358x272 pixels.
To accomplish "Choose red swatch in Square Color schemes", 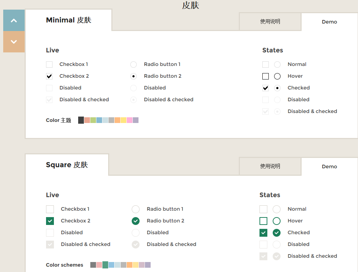I will [x=99, y=265].
